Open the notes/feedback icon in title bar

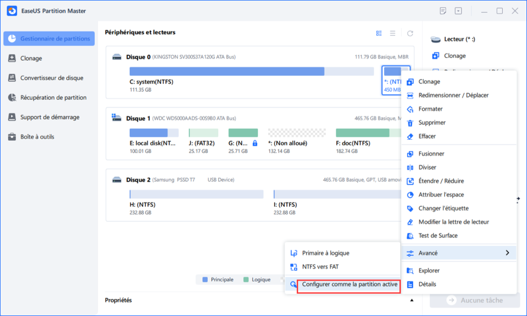click(x=443, y=11)
